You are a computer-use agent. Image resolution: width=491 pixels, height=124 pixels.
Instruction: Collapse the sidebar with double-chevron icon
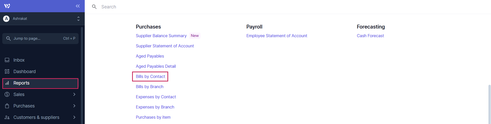78,6
